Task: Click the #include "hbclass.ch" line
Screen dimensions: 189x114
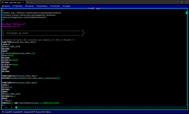Action: click(x=14, y=24)
